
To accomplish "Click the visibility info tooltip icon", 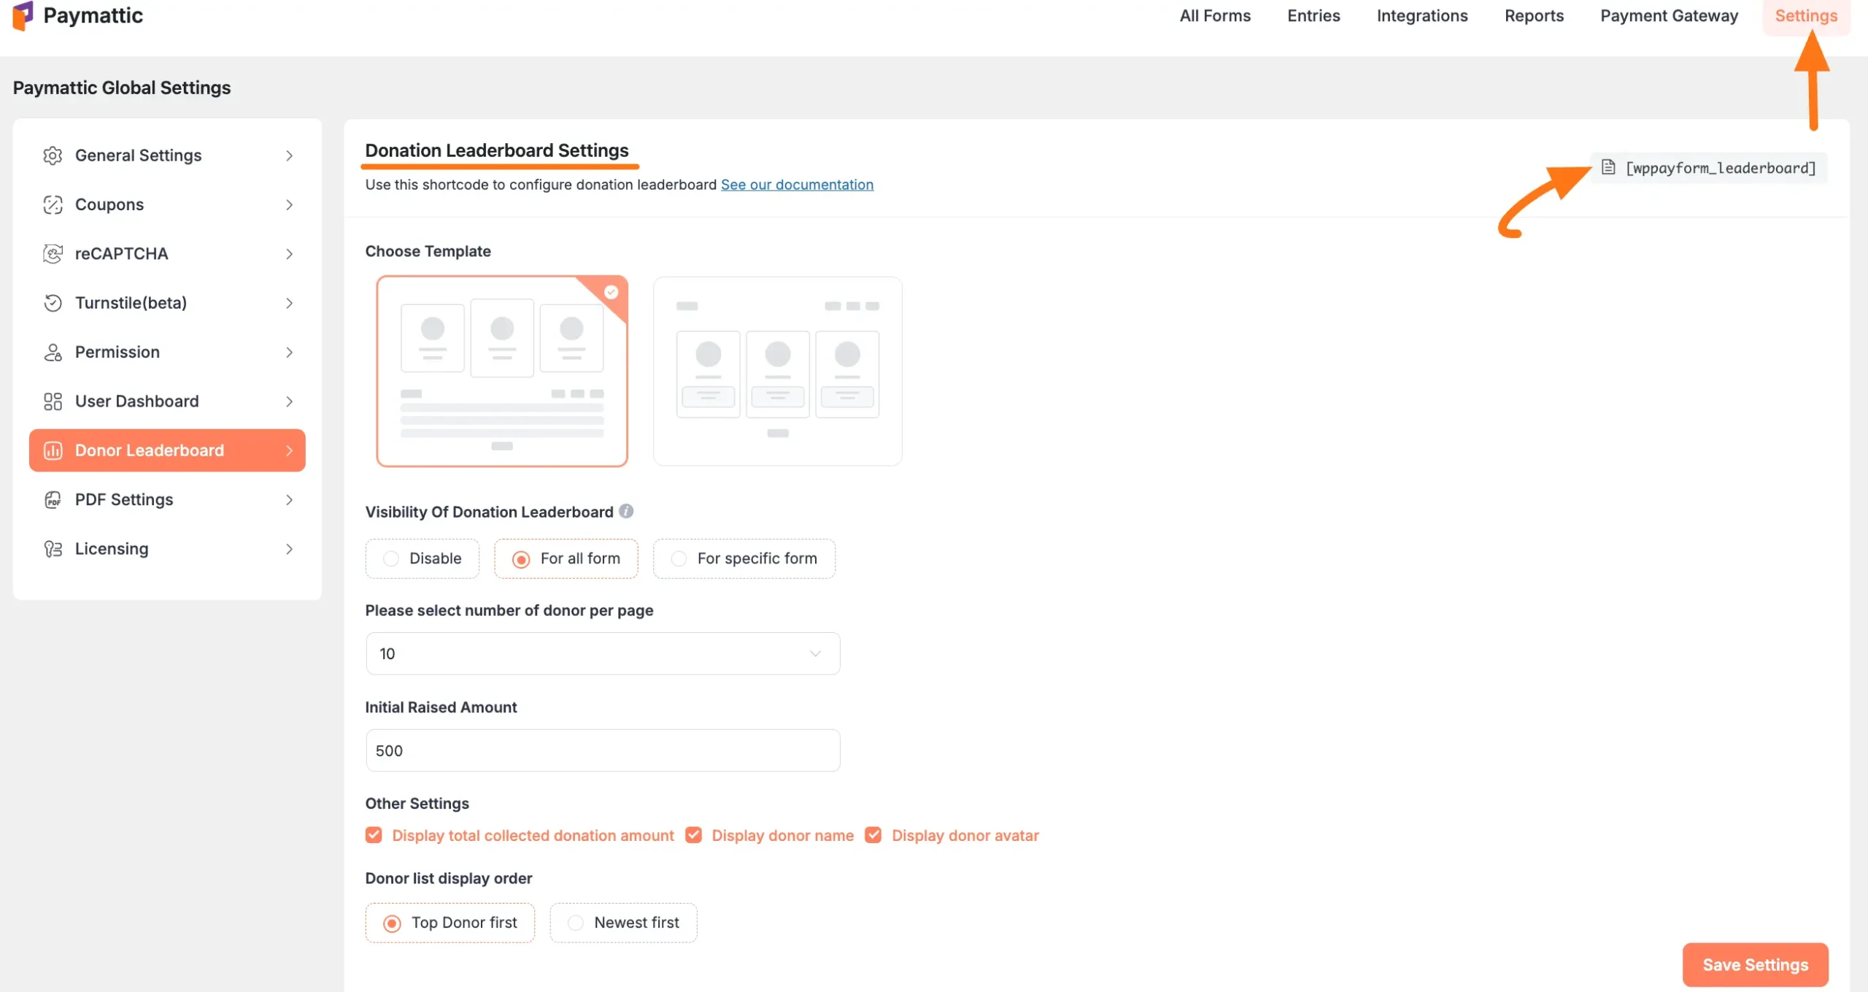I will coord(626,511).
